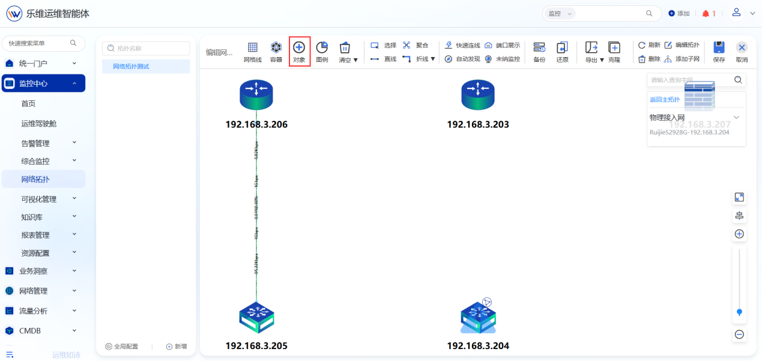762x361 pixels.
Task: Expand the 业务洞察 menu
Action: [x=43, y=271]
